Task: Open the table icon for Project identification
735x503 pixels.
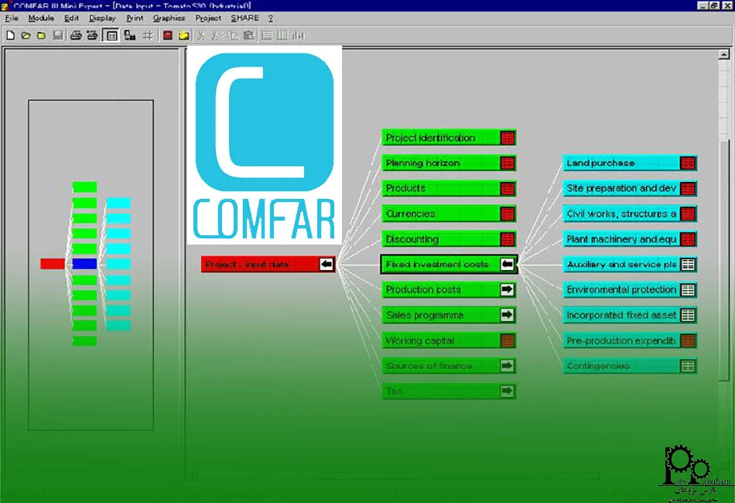Action: click(x=507, y=138)
